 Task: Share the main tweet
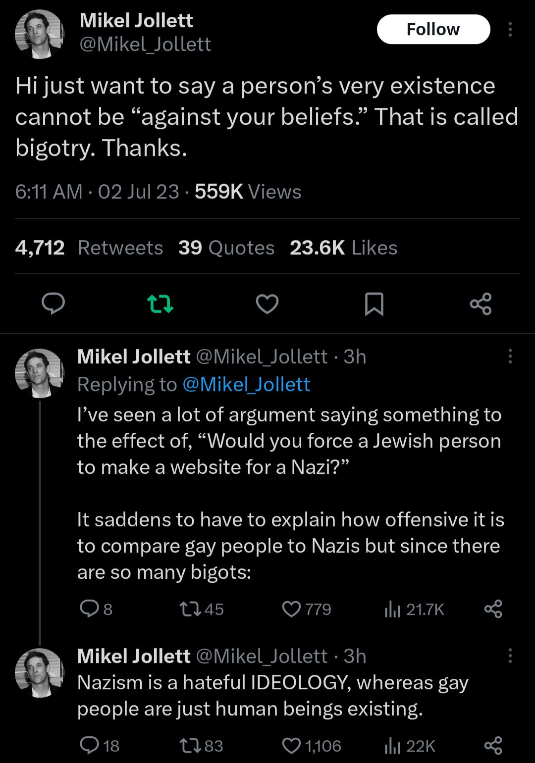481,305
